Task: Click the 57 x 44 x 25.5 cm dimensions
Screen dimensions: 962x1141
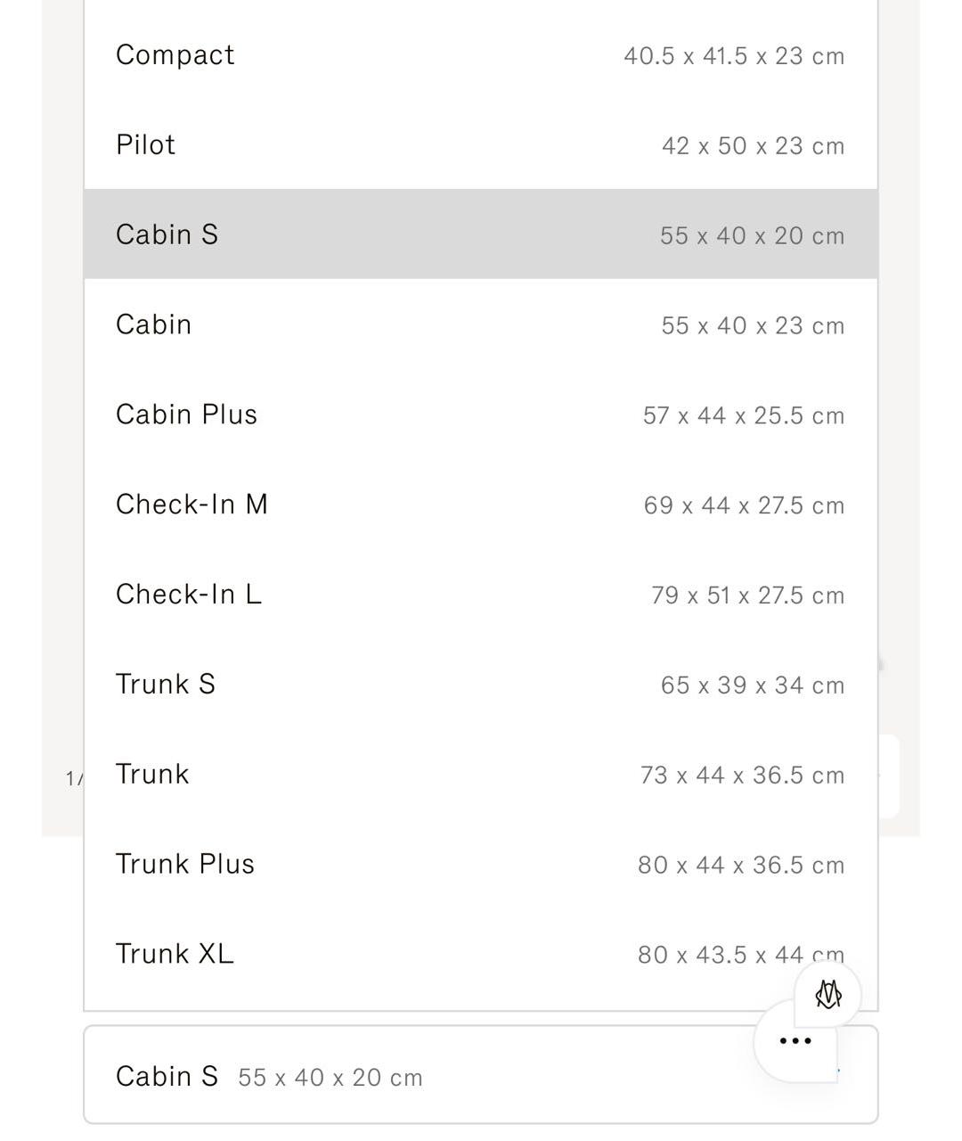Action: point(743,415)
